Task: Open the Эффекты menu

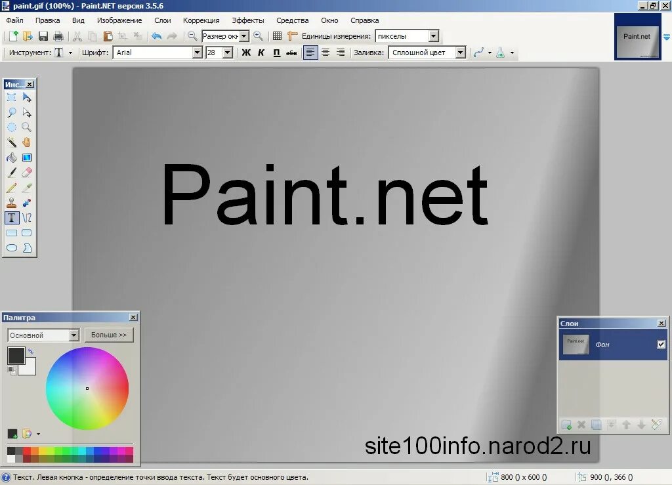Action: coord(247,20)
